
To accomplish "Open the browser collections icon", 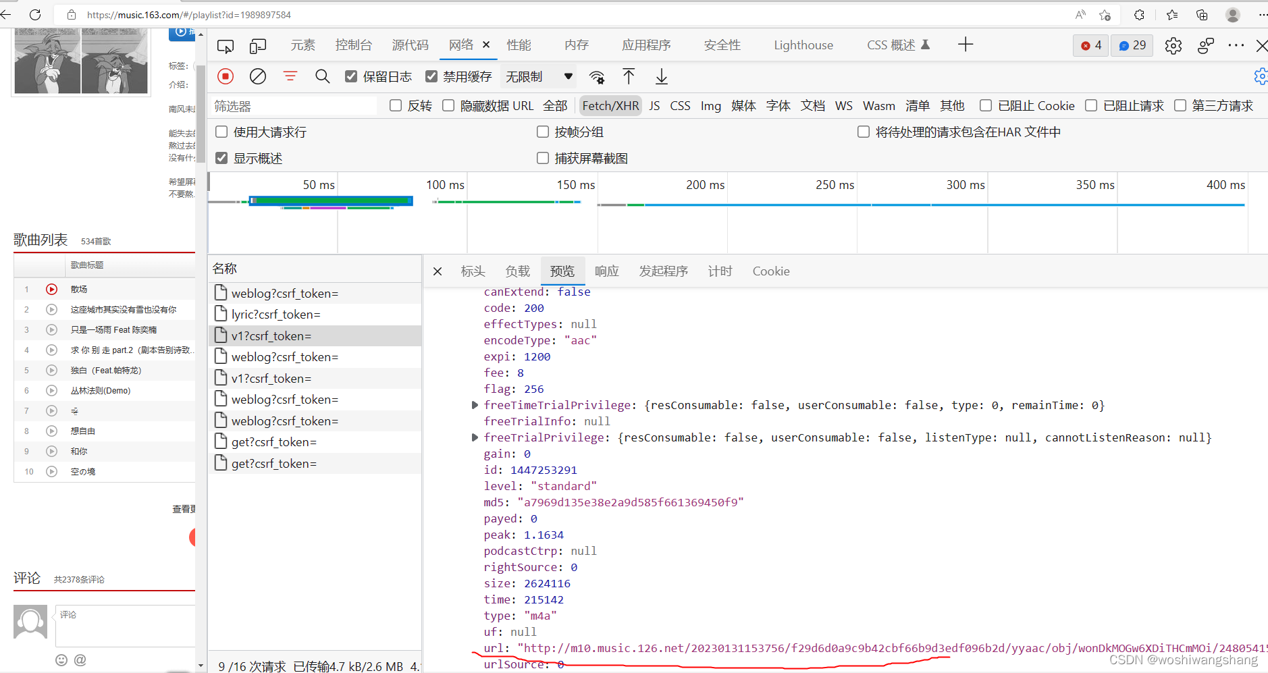I will 1202,15.
